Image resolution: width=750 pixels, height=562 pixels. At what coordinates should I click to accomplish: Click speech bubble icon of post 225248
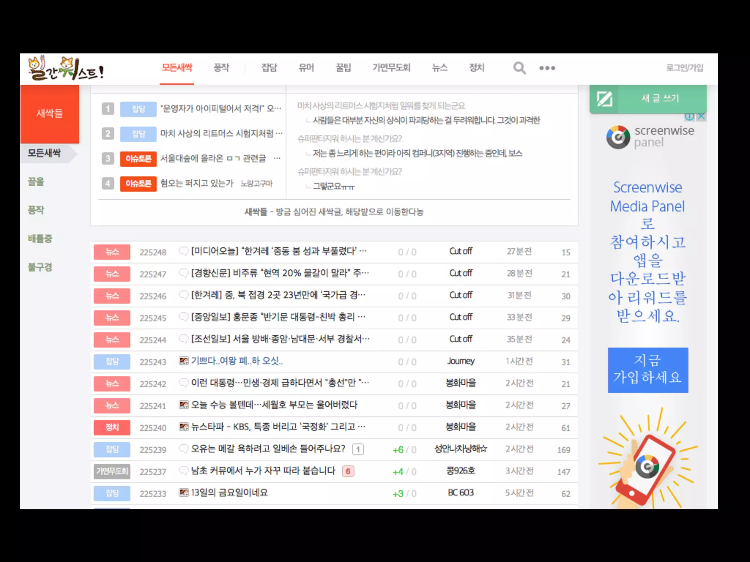pyautogui.click(x=183, y=251)
